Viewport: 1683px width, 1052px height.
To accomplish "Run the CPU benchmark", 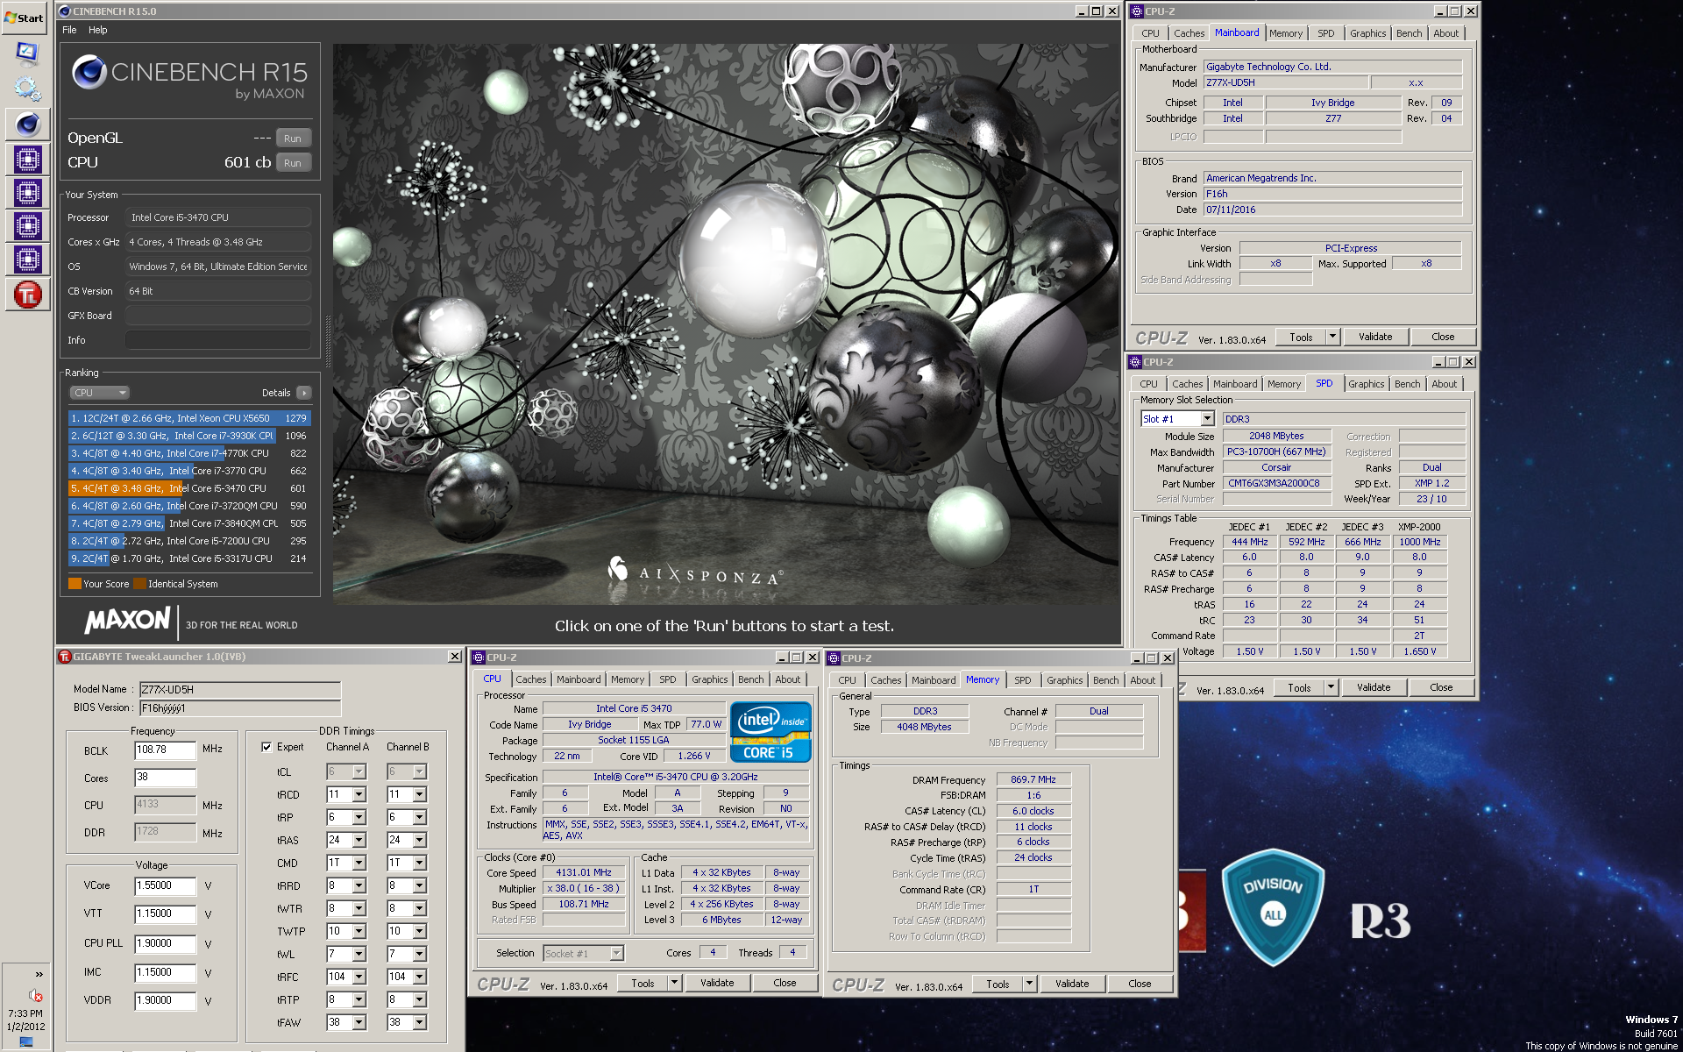I will click(x=293, y=163).
